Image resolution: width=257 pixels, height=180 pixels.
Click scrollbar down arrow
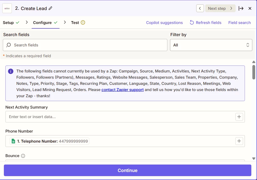254,159
